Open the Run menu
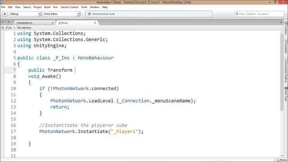 tap(55, 7)
